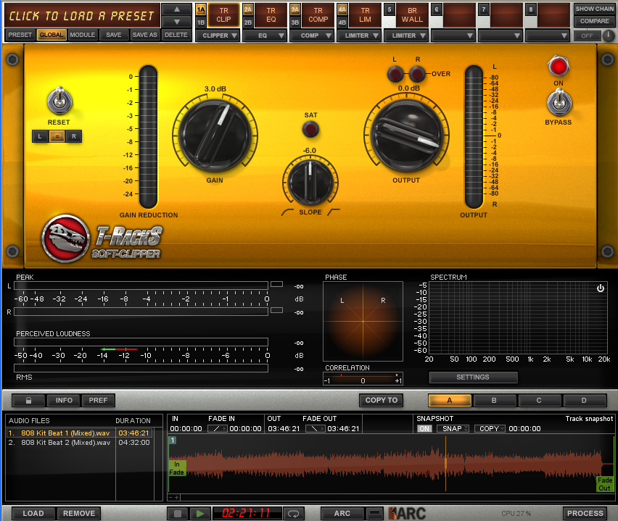Click the left peak hold indicator box
Viewport: 618px width, 521px height.
(x=276, y=284)
